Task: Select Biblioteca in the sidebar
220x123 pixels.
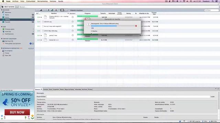Action: (8, 12)
